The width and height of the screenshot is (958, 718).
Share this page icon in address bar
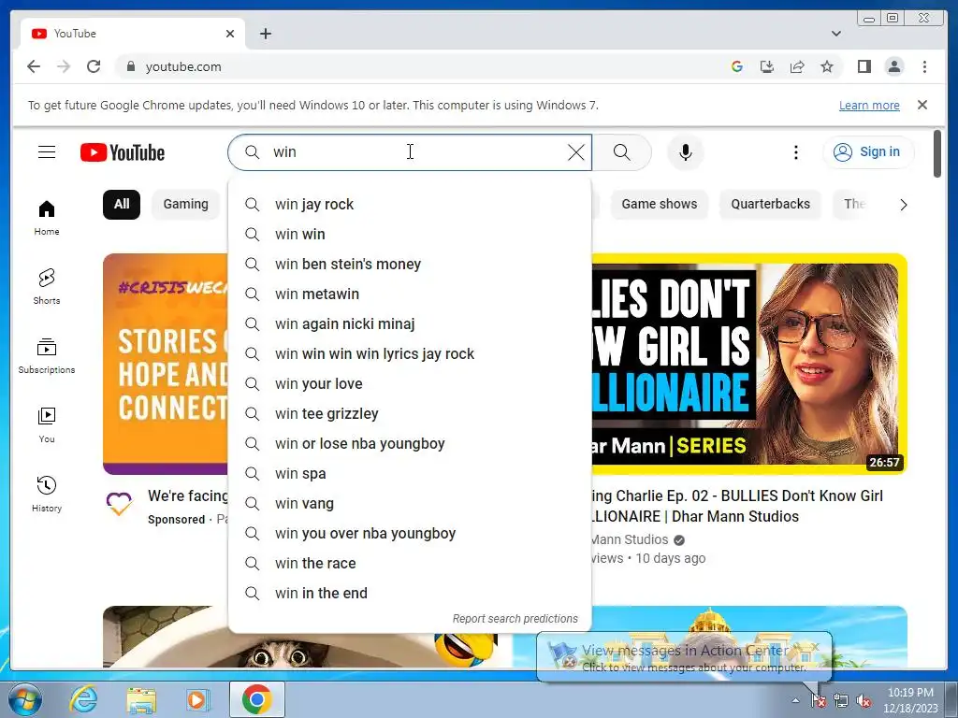797,66
